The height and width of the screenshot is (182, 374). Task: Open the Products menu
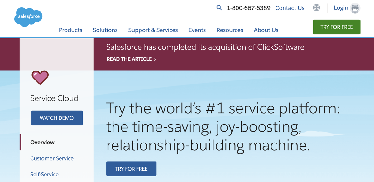click(x=70, y=30)
